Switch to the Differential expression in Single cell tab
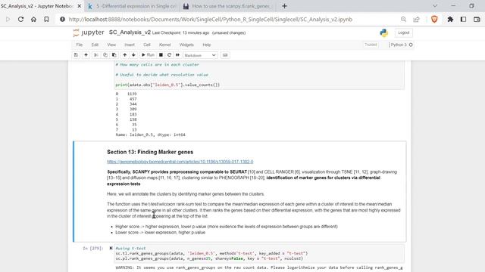The width and height of the screenshot is (485, 272). [133, 6]
